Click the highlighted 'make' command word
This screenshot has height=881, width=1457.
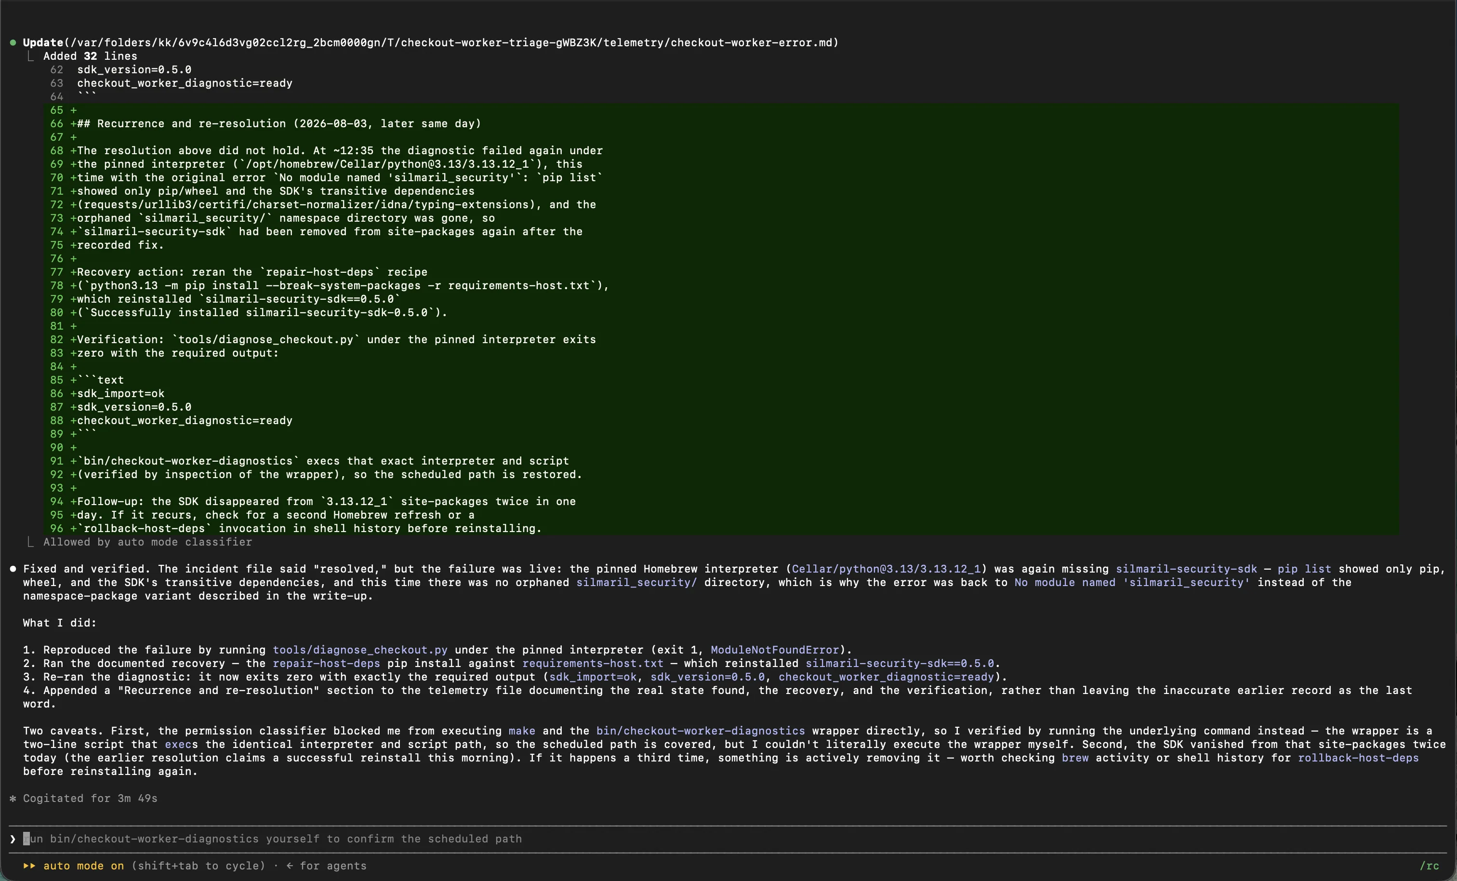(x=521, y=731)
